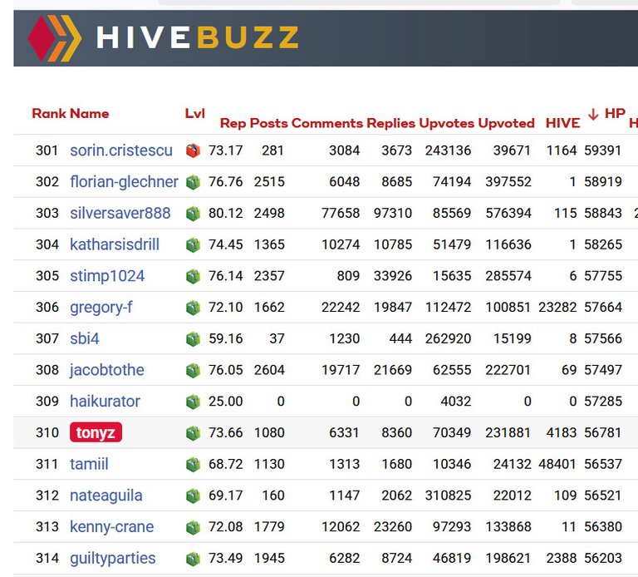The image size is (638, 577).
Task: Open nateaguila user link
Action: click(106, 496)
